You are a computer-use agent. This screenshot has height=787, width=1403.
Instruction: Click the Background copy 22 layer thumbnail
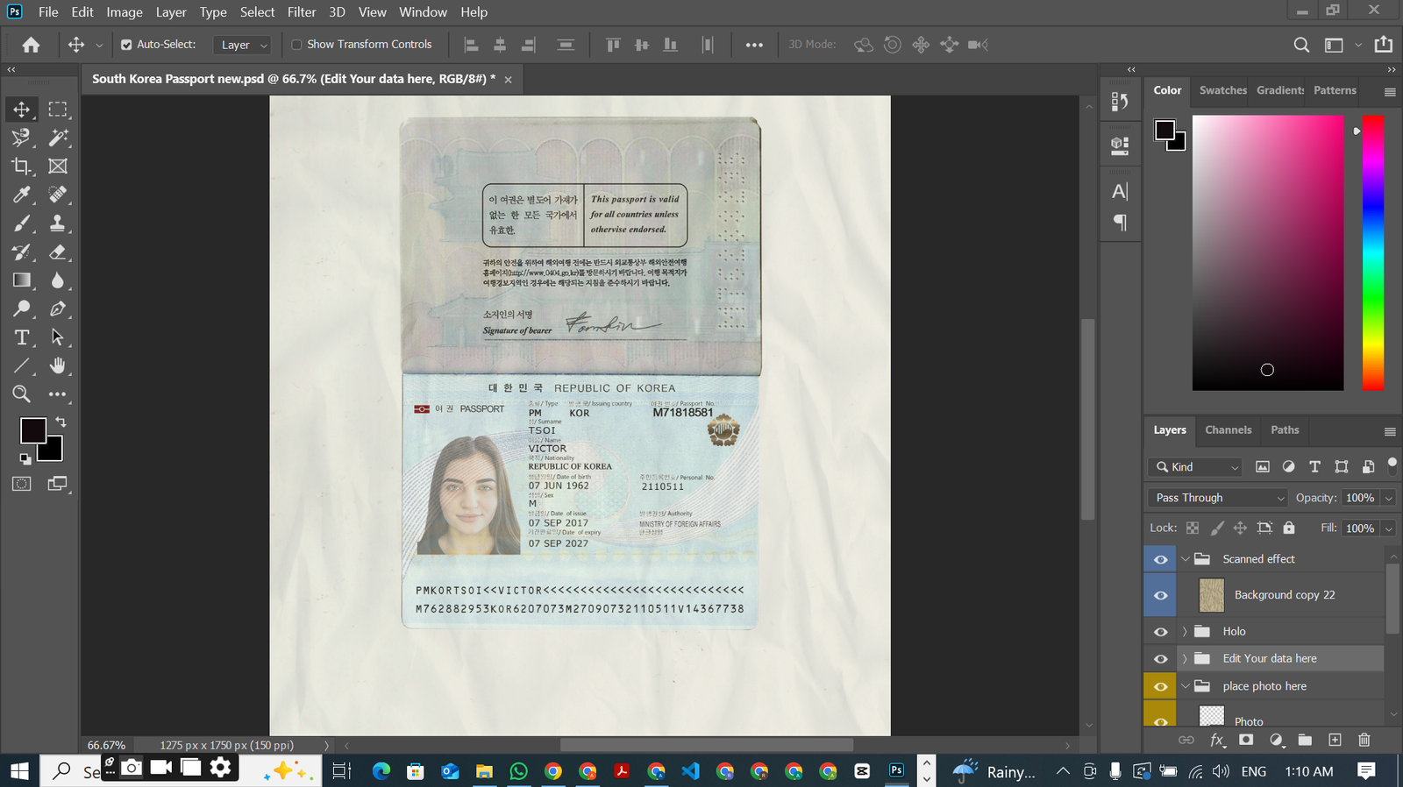[1211, 595]
